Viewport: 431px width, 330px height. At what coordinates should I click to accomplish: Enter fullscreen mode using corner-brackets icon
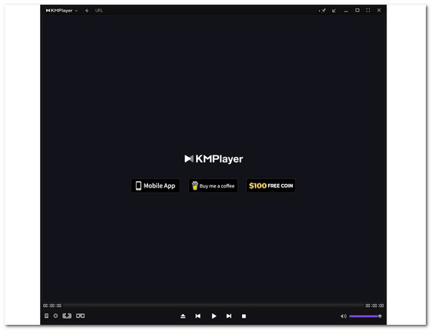368,10
